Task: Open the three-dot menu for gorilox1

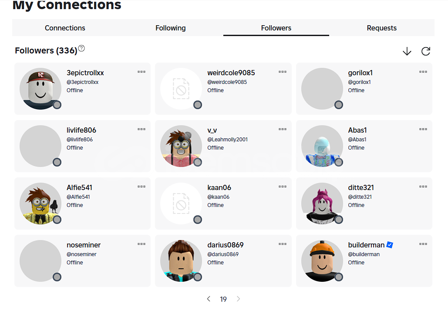Action: pyautogui.click(x=423, y=72)
